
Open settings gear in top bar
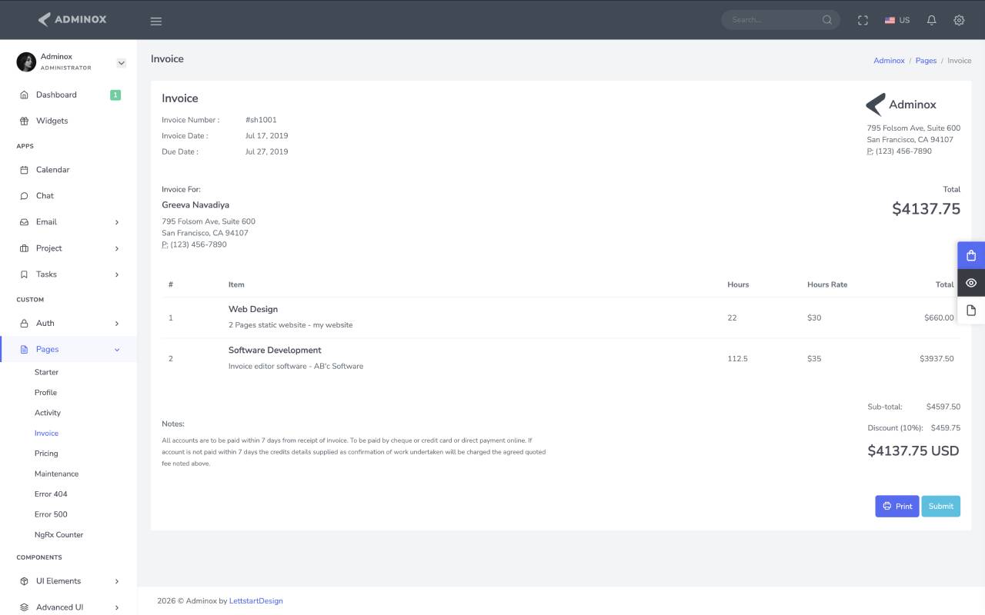coord(959,20)
